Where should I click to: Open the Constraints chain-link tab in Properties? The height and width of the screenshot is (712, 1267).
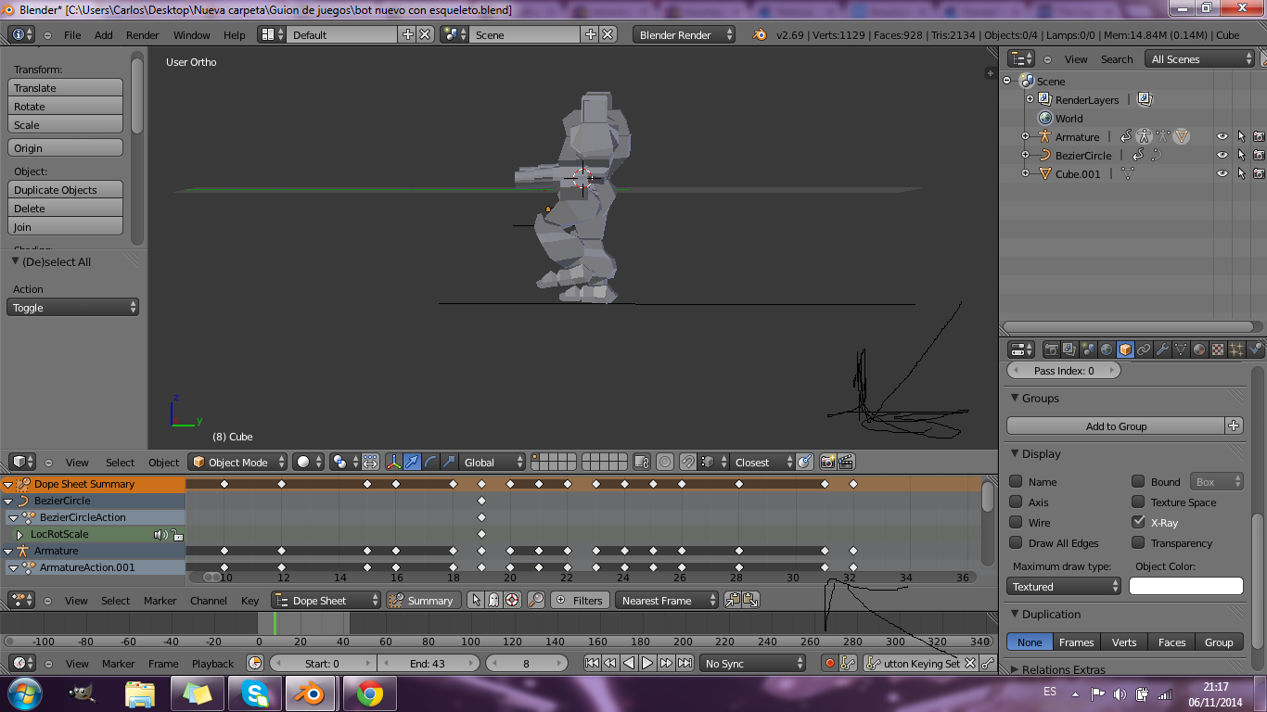coord(1144,350)
